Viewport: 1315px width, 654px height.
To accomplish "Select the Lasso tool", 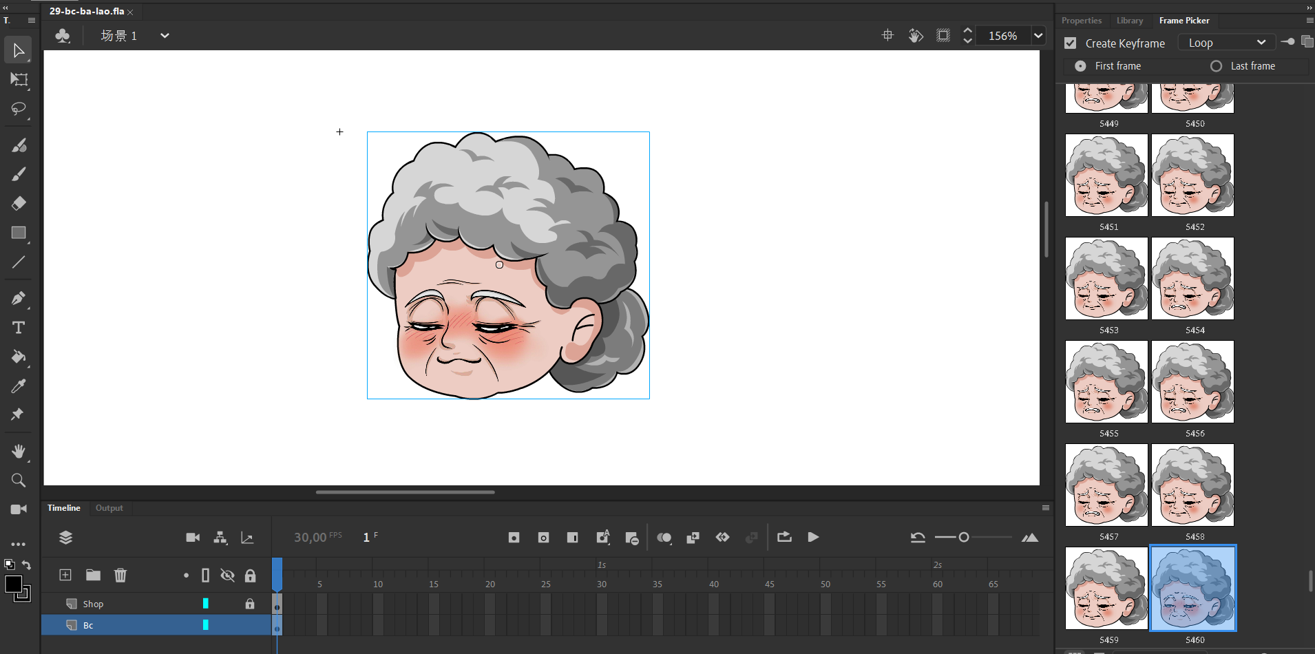I will click(19, 109).
